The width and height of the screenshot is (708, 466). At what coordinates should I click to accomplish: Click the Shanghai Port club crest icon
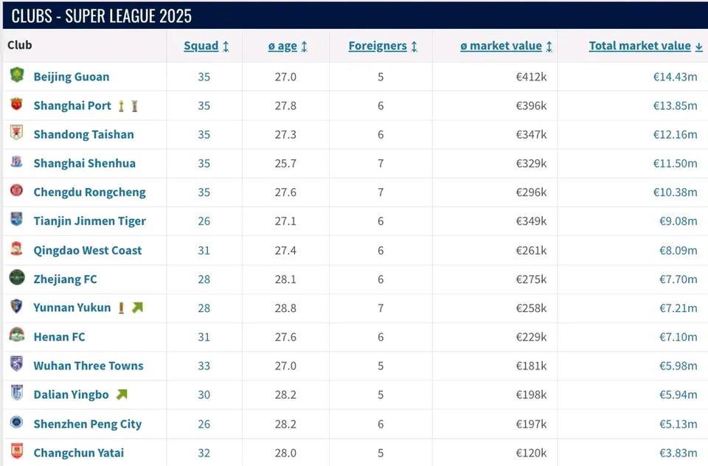click(x=17, y=104)
